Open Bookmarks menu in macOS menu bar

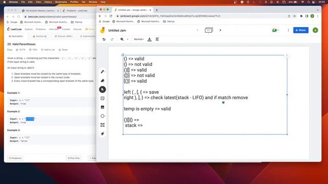[61, 2]
